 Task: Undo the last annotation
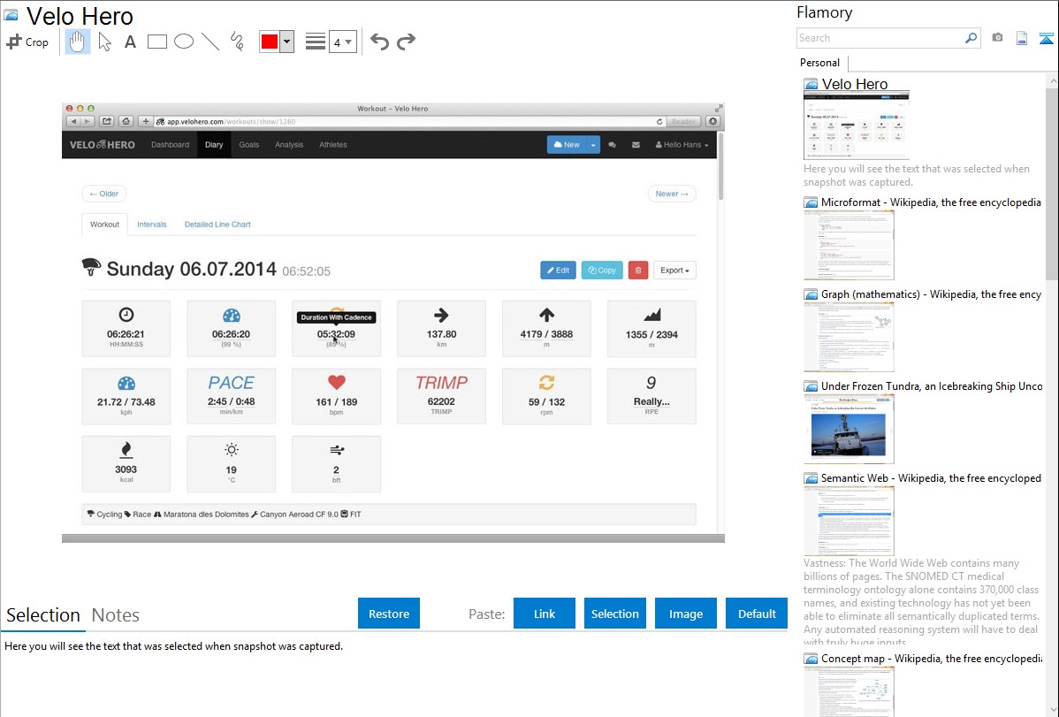[379, 42]
